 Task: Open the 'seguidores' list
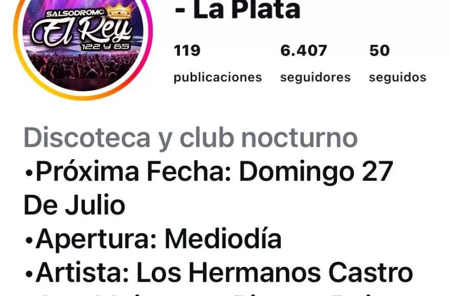[x=316, y=78]
